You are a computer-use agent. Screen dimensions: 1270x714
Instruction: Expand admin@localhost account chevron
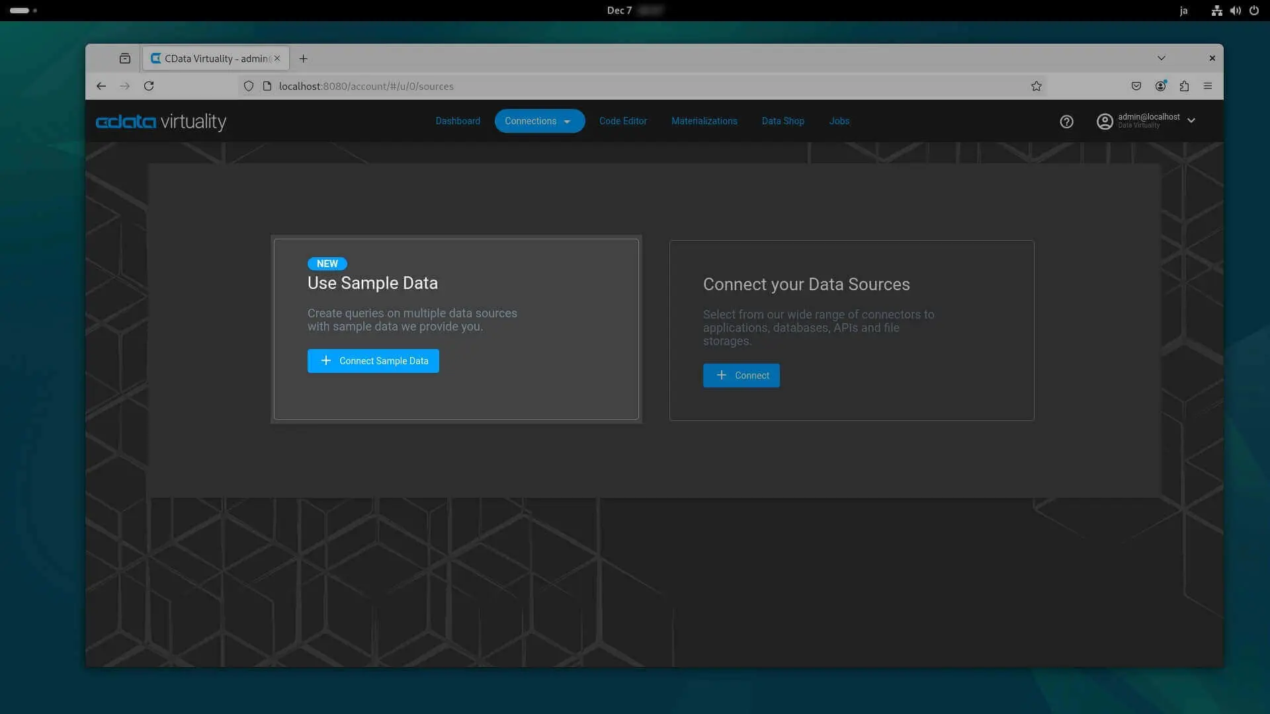pyautogui.click(x=1191, y=121)
